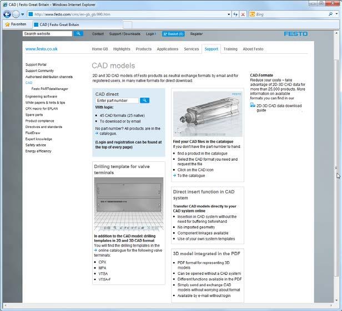Click the Favoriten star icon

click(7, 24)
